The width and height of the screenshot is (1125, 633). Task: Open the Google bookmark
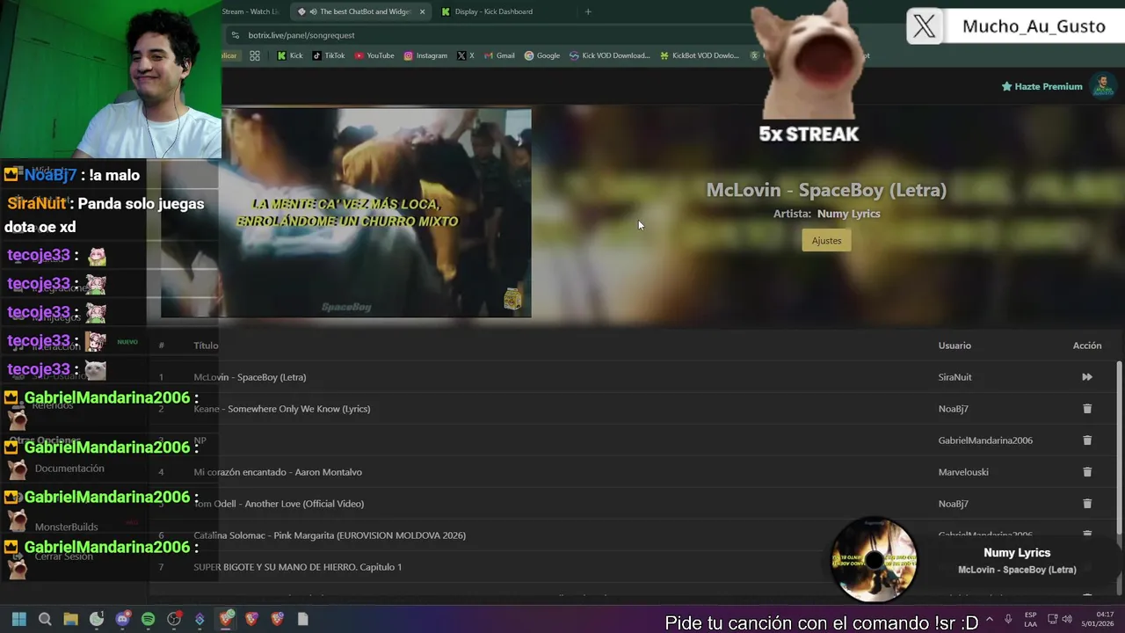tap(542, 55)
